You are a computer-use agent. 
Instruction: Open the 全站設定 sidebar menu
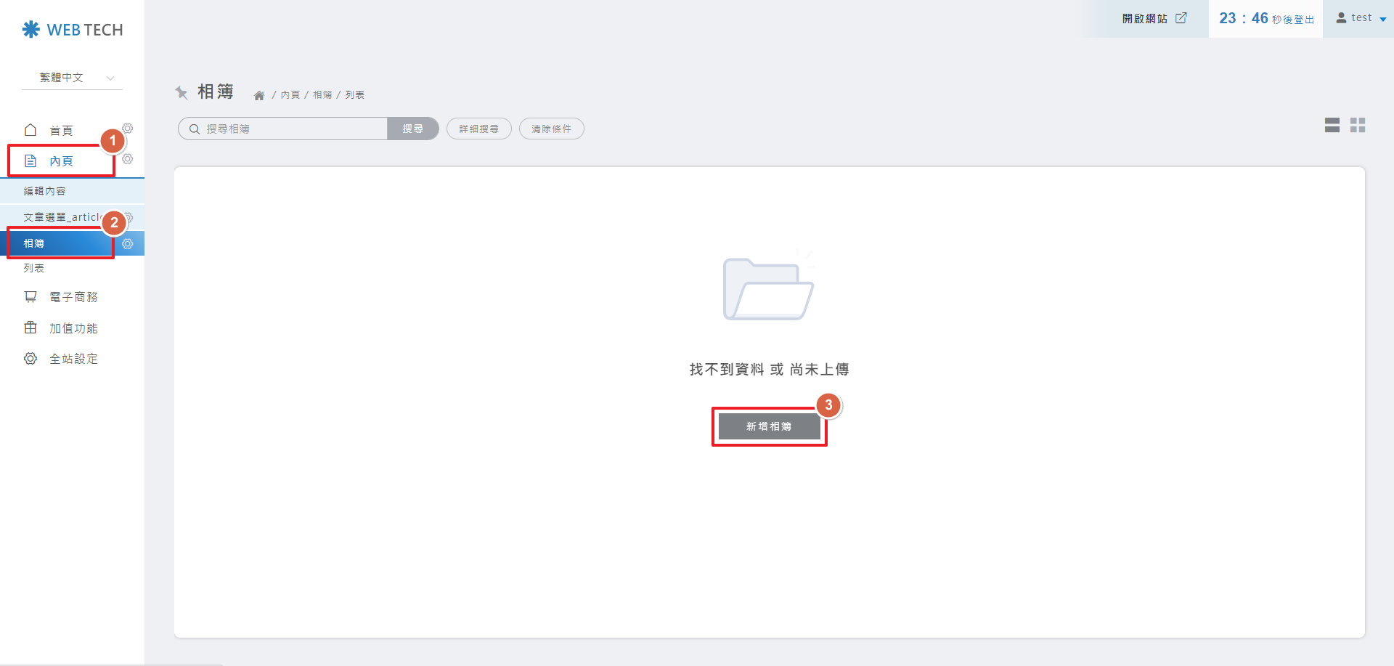click(73, 359)
